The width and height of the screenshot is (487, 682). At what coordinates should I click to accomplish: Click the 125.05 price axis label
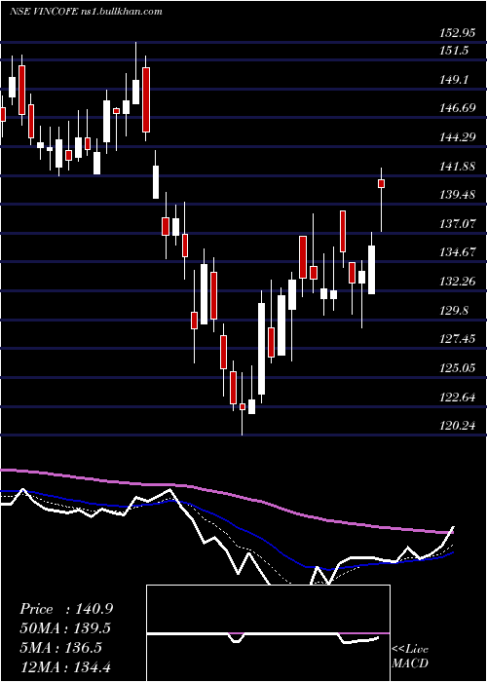coord(459,368)
